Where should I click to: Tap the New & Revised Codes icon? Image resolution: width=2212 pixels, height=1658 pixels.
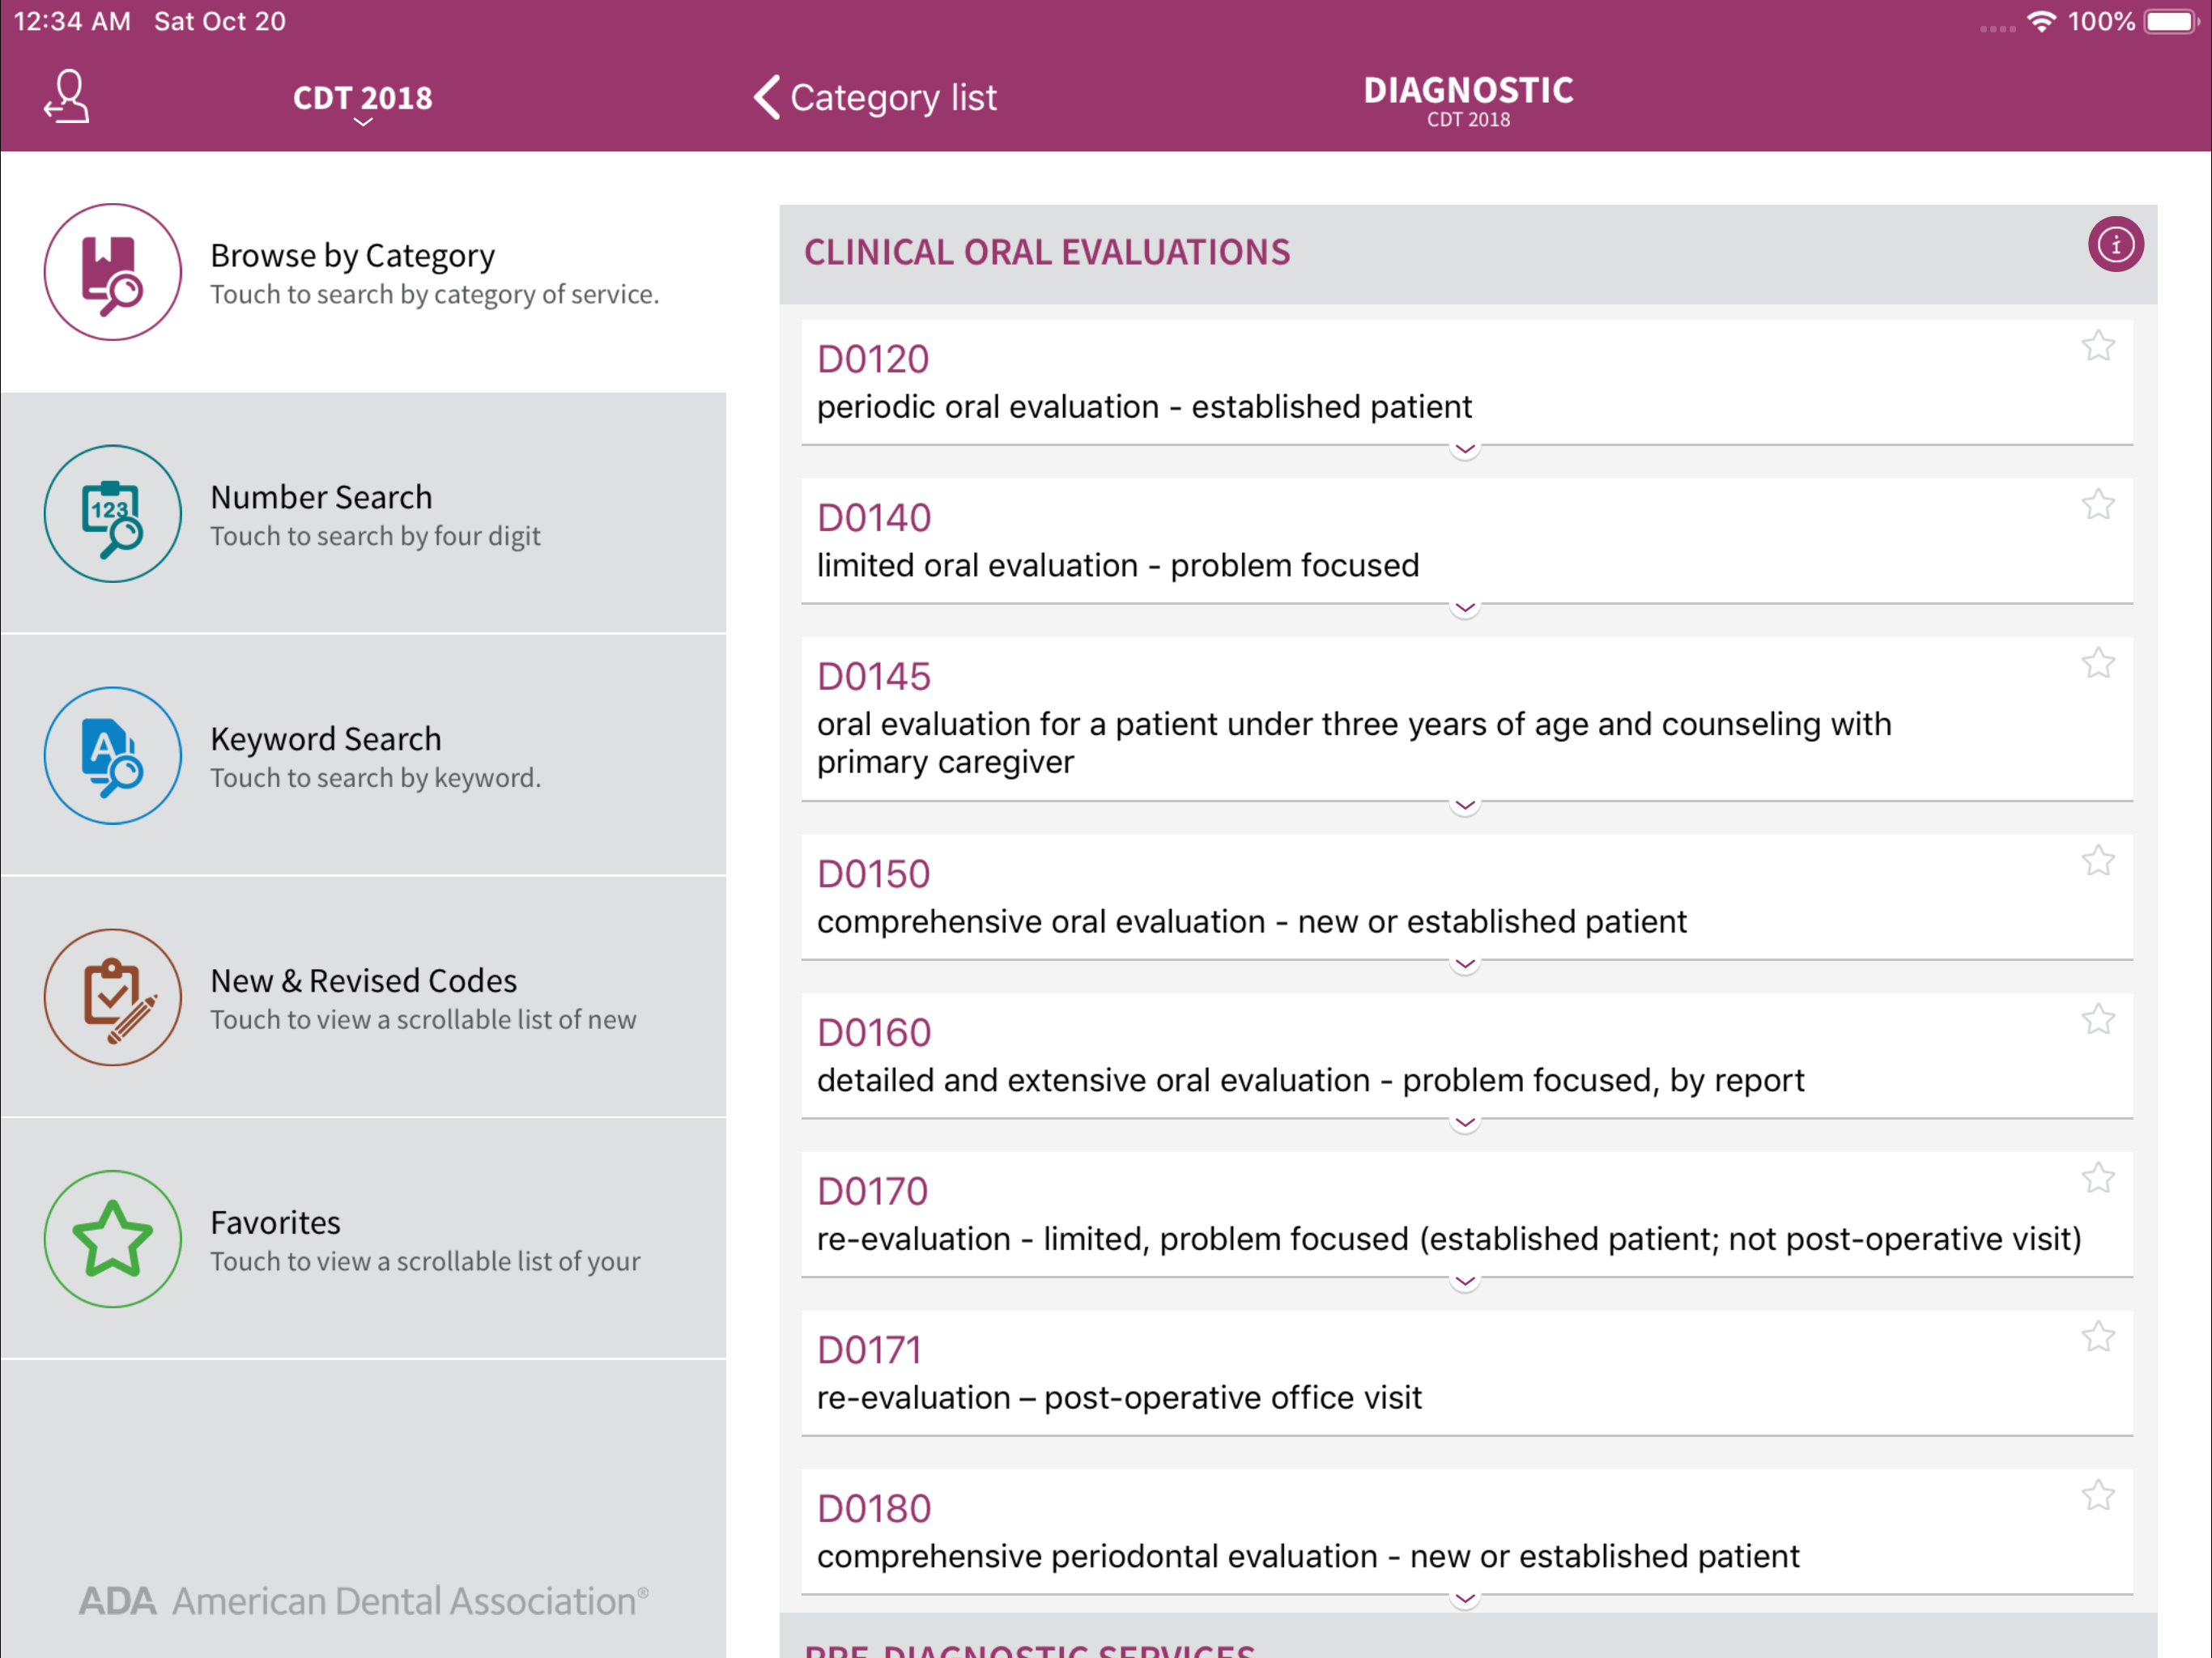point(113,997)
